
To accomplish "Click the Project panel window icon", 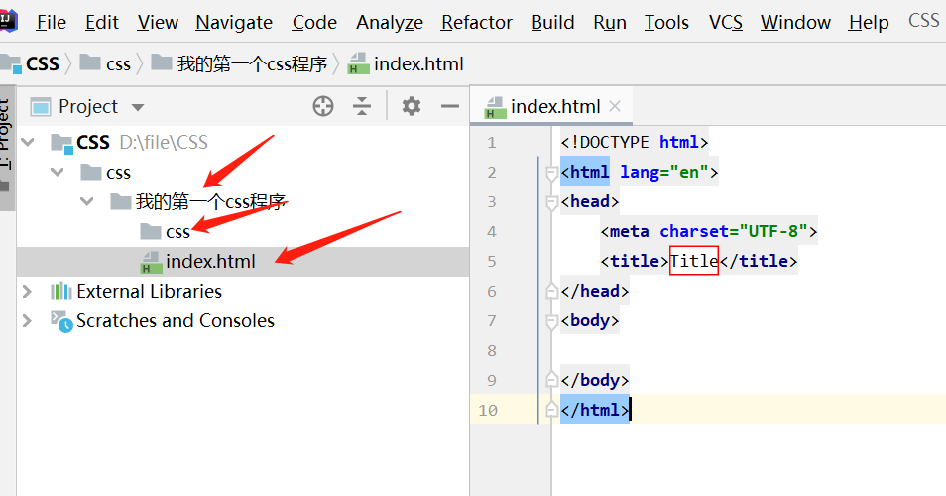I will coord(41,107).
